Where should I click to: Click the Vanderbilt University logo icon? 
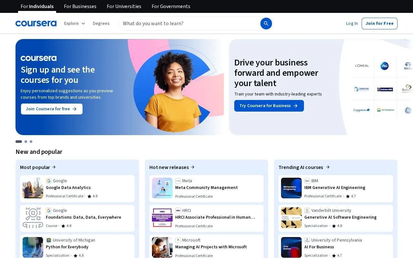[307, 211]
